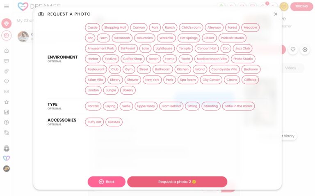Open the Pricing page
Image resolution: width=315 pixels, height=196 pixels.
301,7
